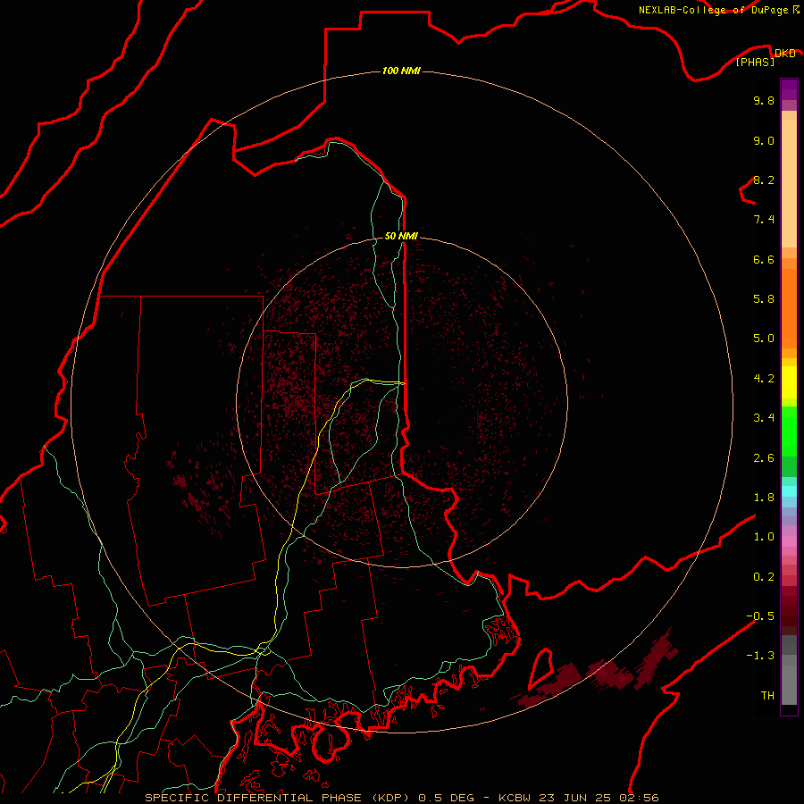
Task: Select the "7.4" scale value
Action: point(764,220)
